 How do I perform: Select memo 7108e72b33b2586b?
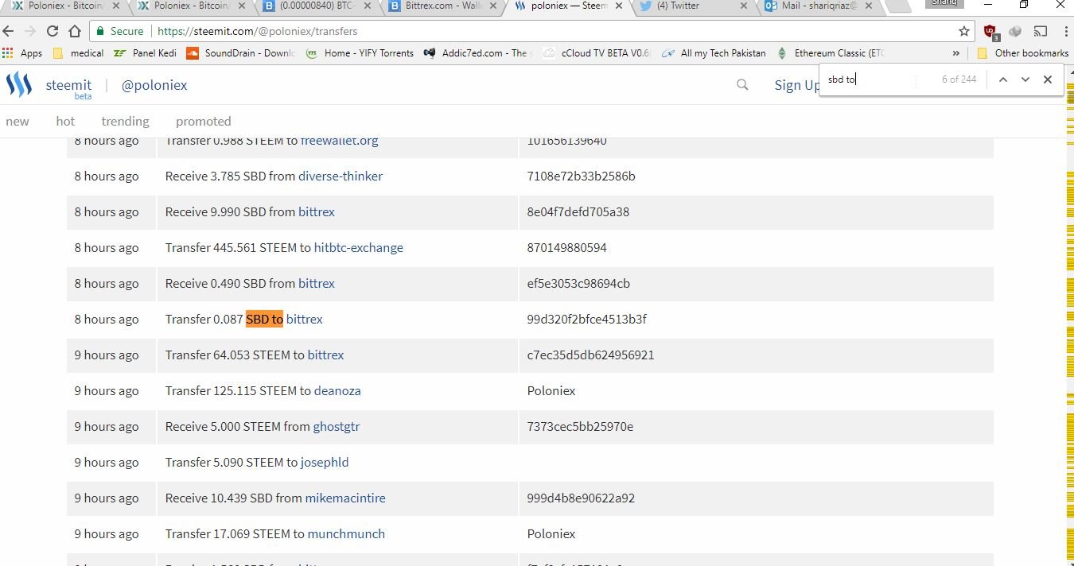coord(582,176)
